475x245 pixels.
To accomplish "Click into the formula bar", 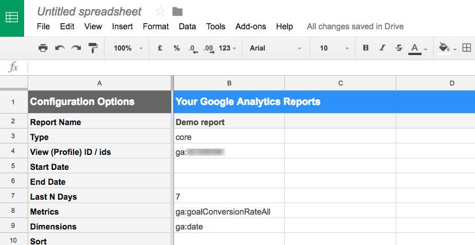I will point(252,68).
